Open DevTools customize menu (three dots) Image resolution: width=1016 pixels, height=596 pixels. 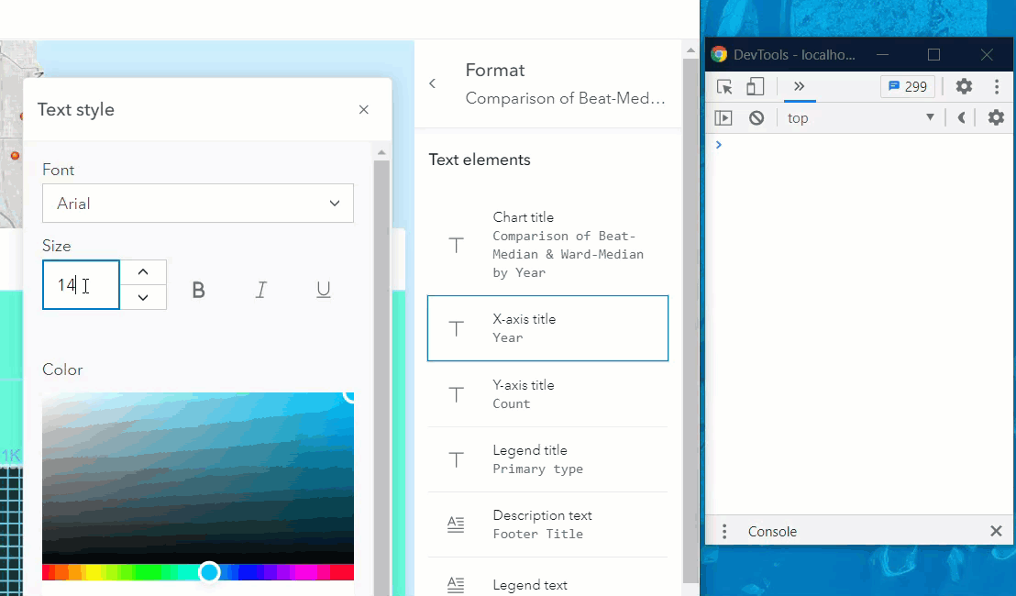(997, 86)
